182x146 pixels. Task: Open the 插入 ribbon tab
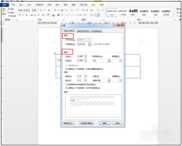pos(21,5)
